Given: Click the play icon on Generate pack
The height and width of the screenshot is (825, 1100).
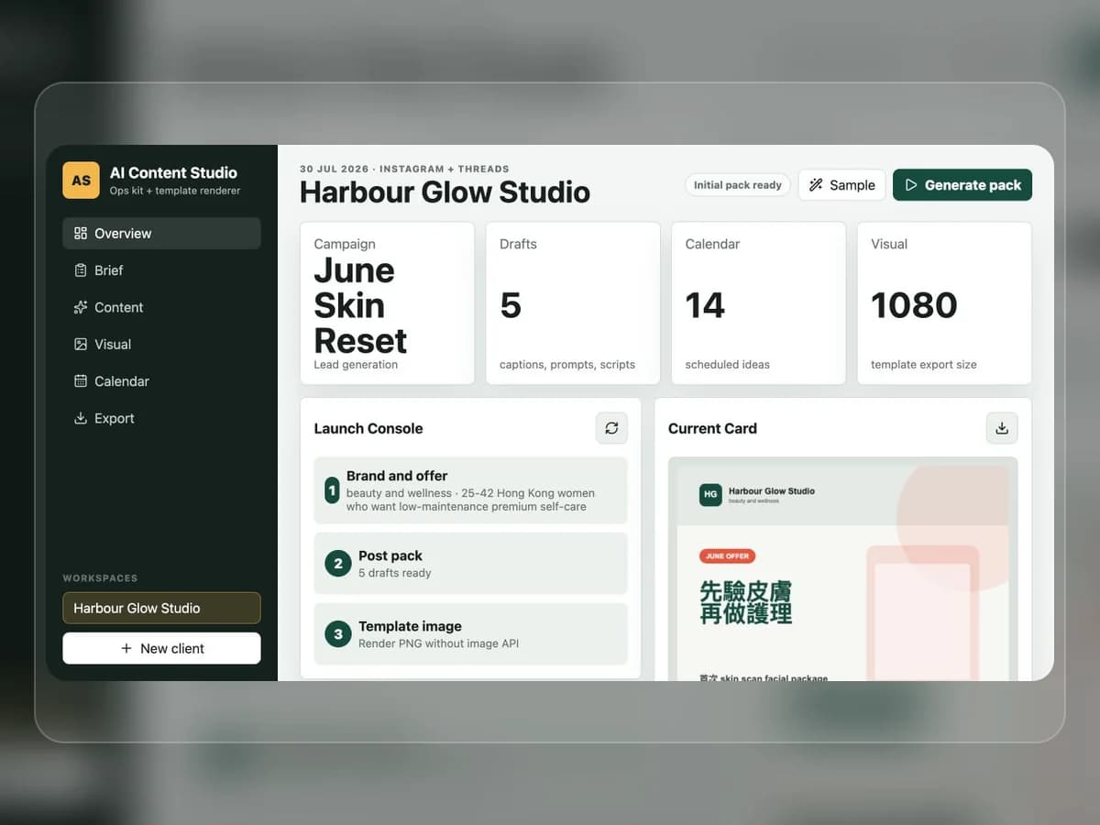Looking at the screenshot, I should [x=911, y=185].
